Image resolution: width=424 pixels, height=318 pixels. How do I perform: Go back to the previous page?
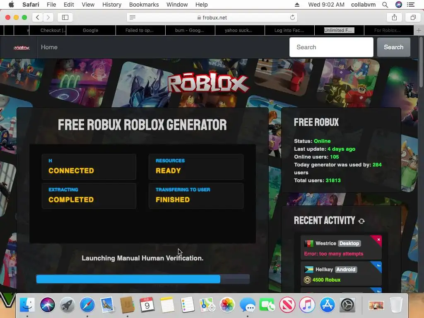(38, 17)
